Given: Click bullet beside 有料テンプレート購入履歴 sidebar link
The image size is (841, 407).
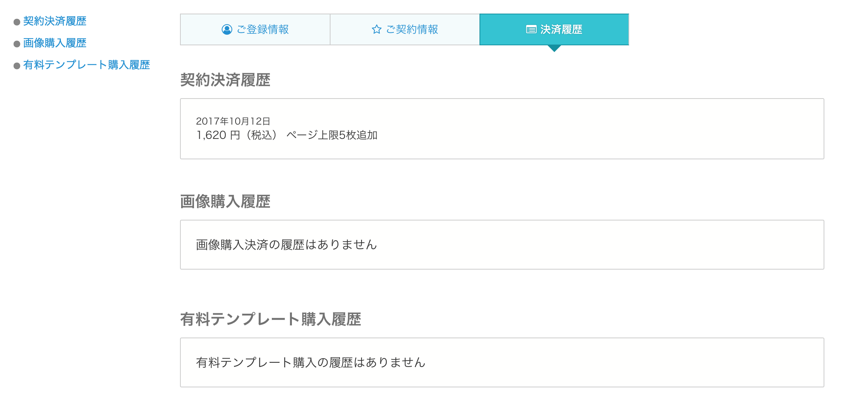Looking at the screenshot, I should point(17,66).
